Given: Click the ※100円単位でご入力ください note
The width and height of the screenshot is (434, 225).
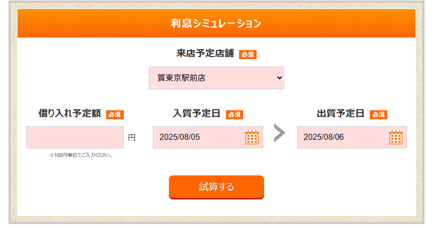Looking at the screenshot, I should (81, 155).
